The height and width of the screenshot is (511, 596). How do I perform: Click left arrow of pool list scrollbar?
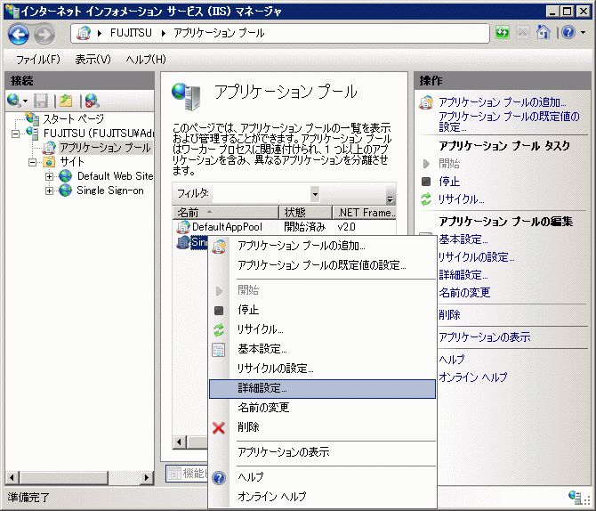[180, 442]
